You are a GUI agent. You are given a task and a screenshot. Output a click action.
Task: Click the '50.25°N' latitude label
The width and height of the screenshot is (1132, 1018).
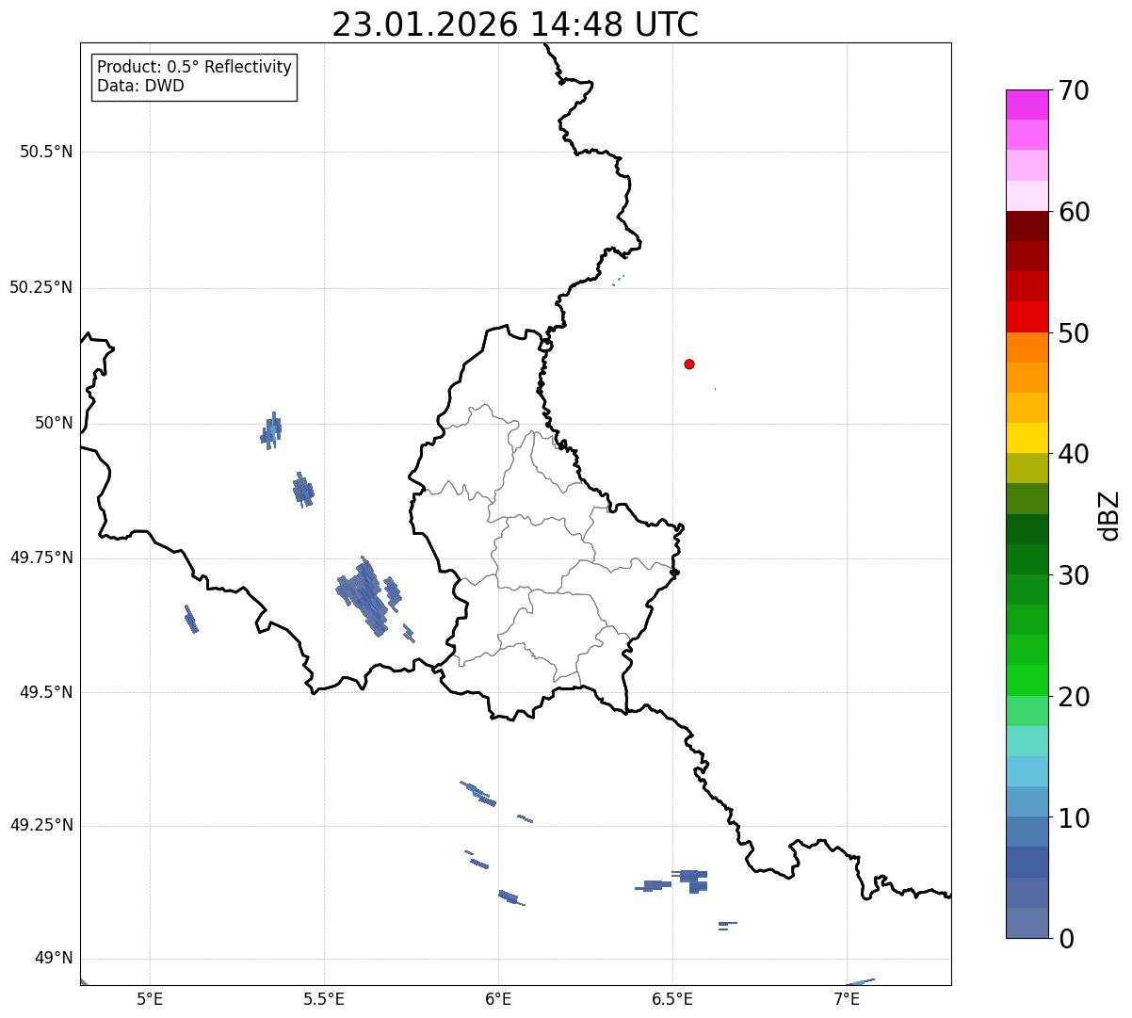click(x=41, y=287)
